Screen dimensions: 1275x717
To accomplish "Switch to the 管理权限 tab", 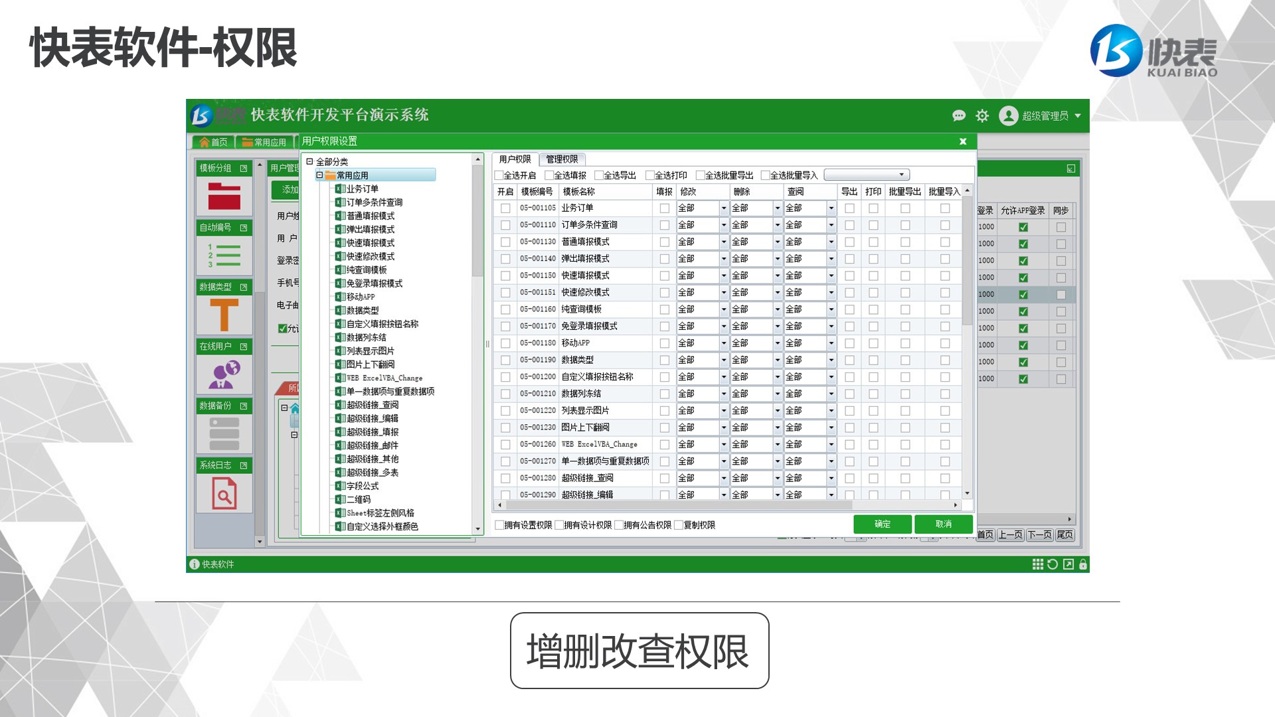I will pos(562,159).
